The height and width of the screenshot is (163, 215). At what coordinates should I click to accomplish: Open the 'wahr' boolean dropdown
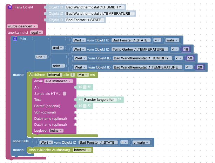(172, 40)
